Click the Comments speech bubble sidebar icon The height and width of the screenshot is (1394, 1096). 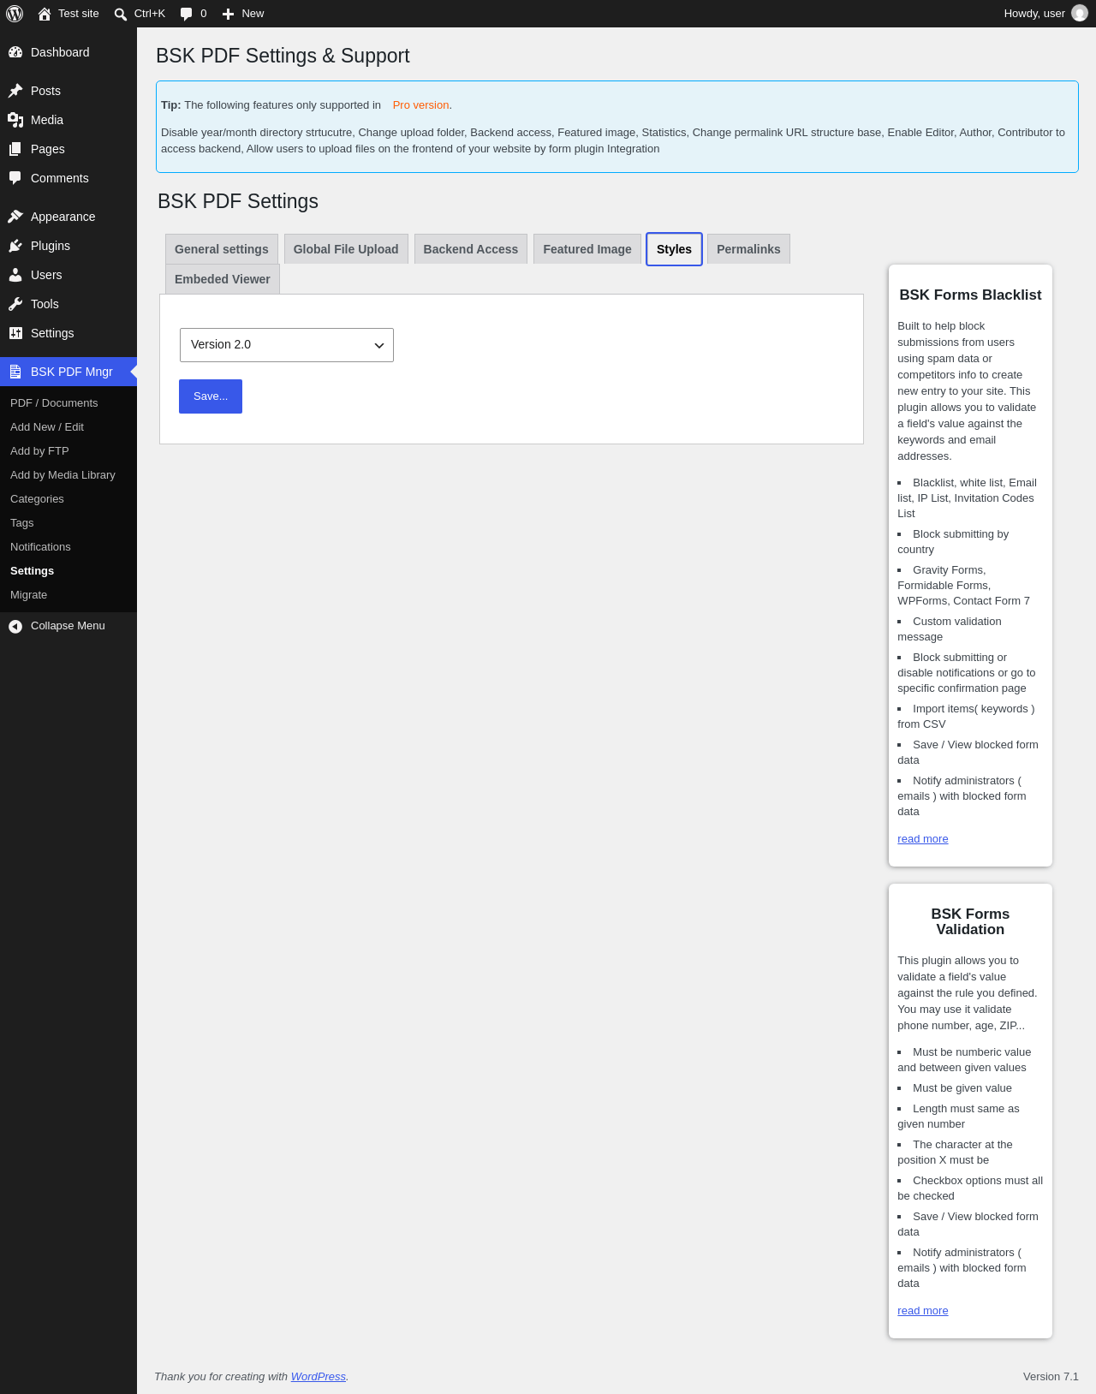(x=15, y=178)
